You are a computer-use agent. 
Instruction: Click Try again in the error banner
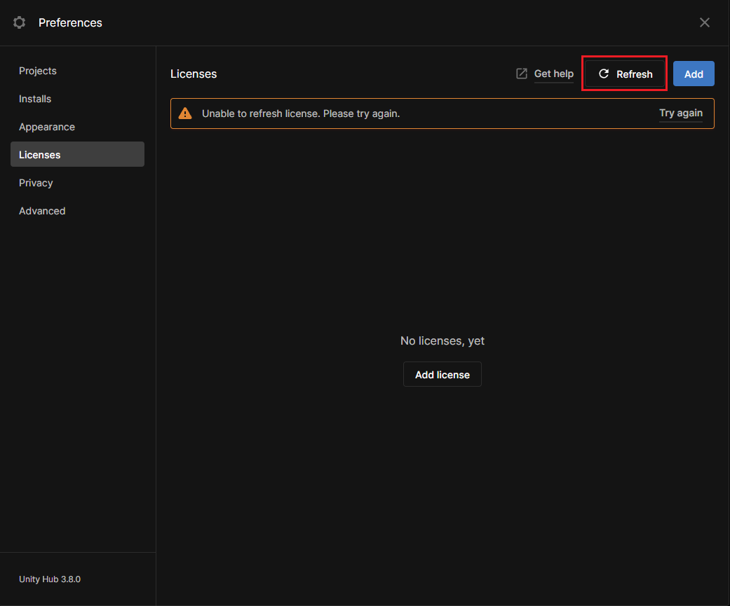681,113
